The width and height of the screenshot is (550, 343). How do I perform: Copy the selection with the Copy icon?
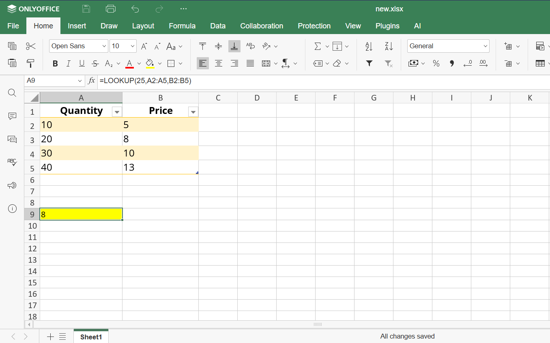(12, 46)
